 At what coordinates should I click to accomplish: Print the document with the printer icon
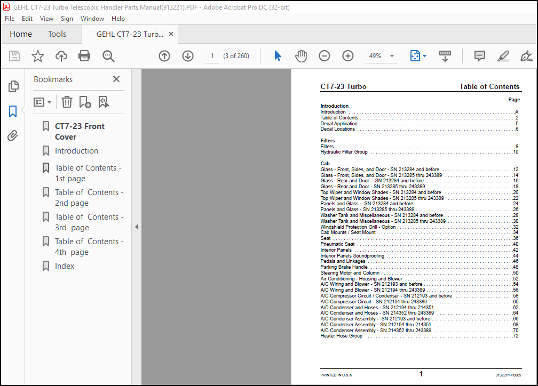pos(84,56)
